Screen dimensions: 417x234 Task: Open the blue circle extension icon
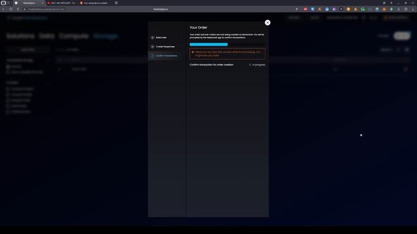coord(327,9)
